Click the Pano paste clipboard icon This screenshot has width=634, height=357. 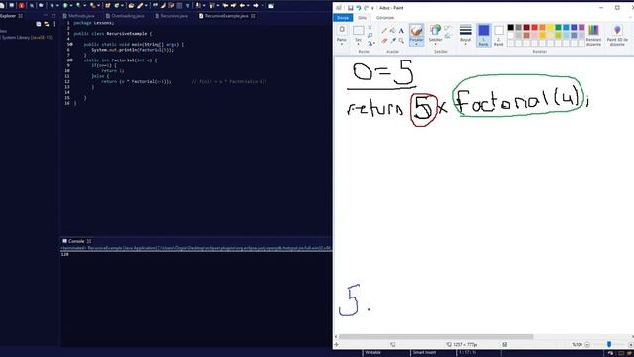[x=342, y=29]
